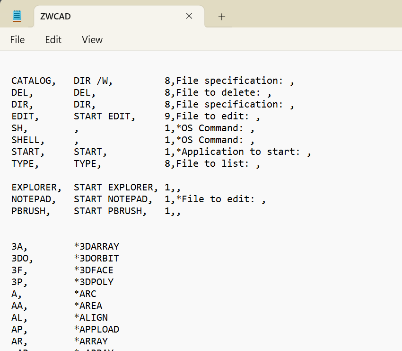Select the ZWCAD tab

tap(119, 16)
